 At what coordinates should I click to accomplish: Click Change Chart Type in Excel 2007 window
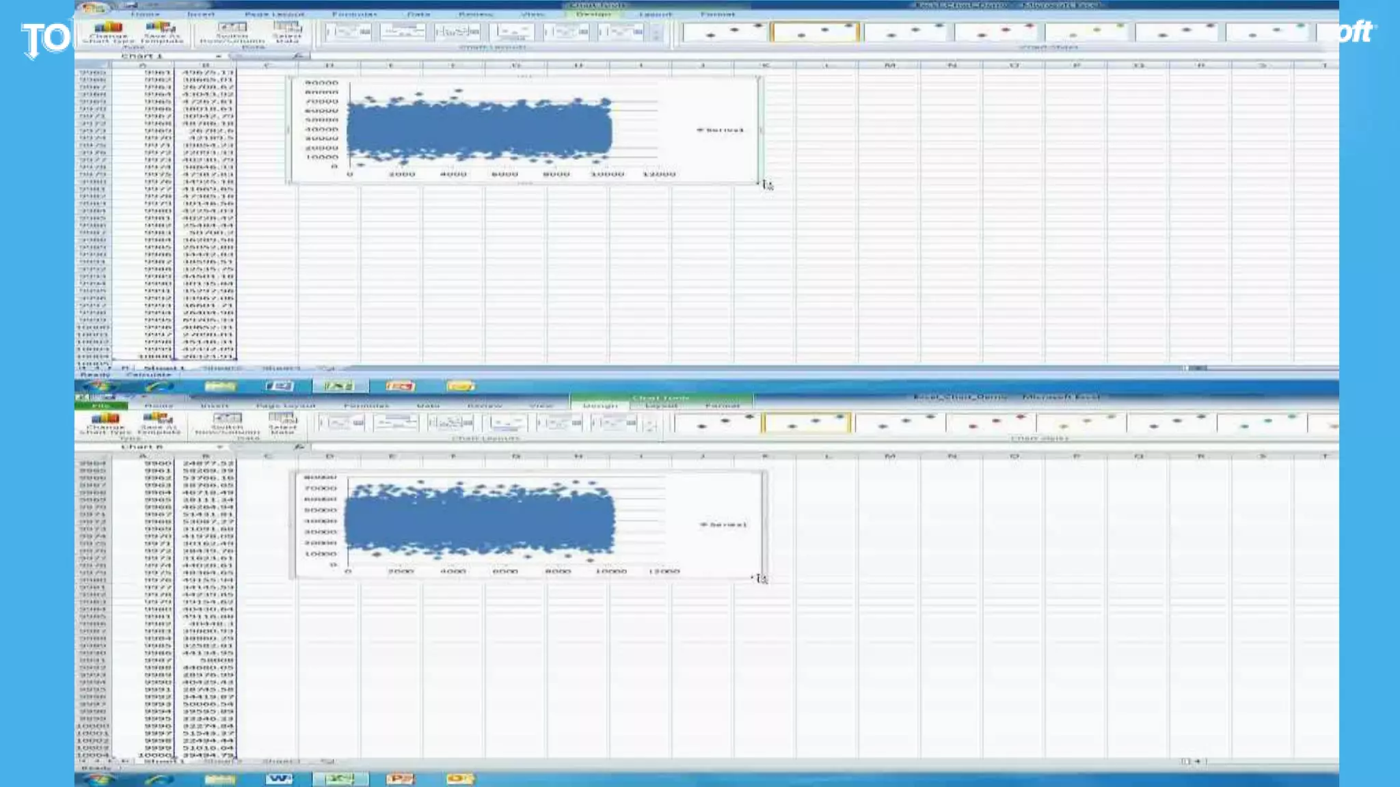coord(108,32)
